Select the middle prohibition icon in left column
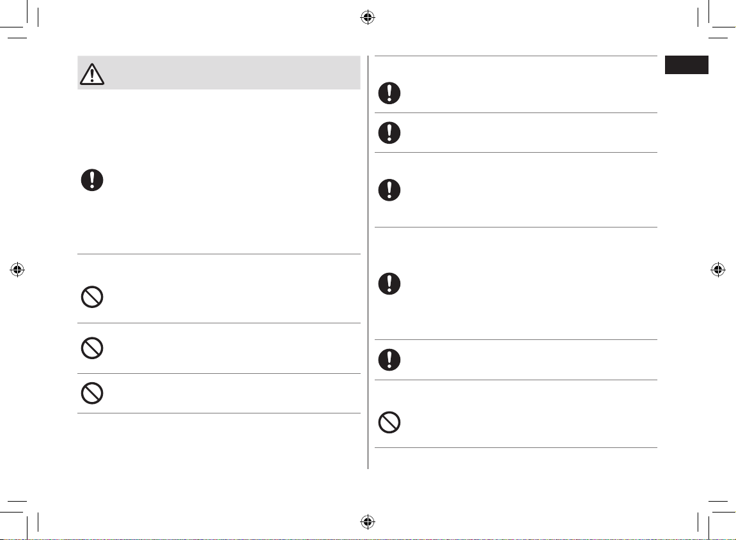 92,348
